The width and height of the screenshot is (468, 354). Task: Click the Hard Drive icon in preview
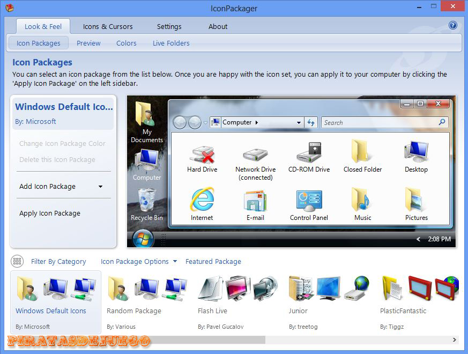202,154
